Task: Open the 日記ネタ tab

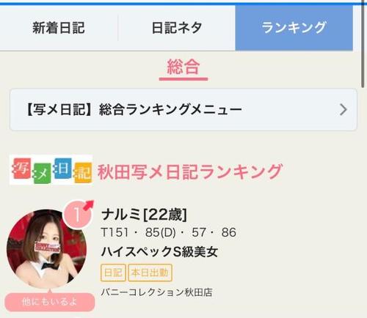Action: 177,27
